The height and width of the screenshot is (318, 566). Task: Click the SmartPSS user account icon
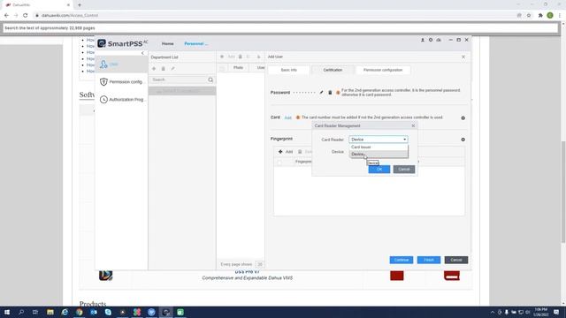pyautogui.click(x=423, y=40)
